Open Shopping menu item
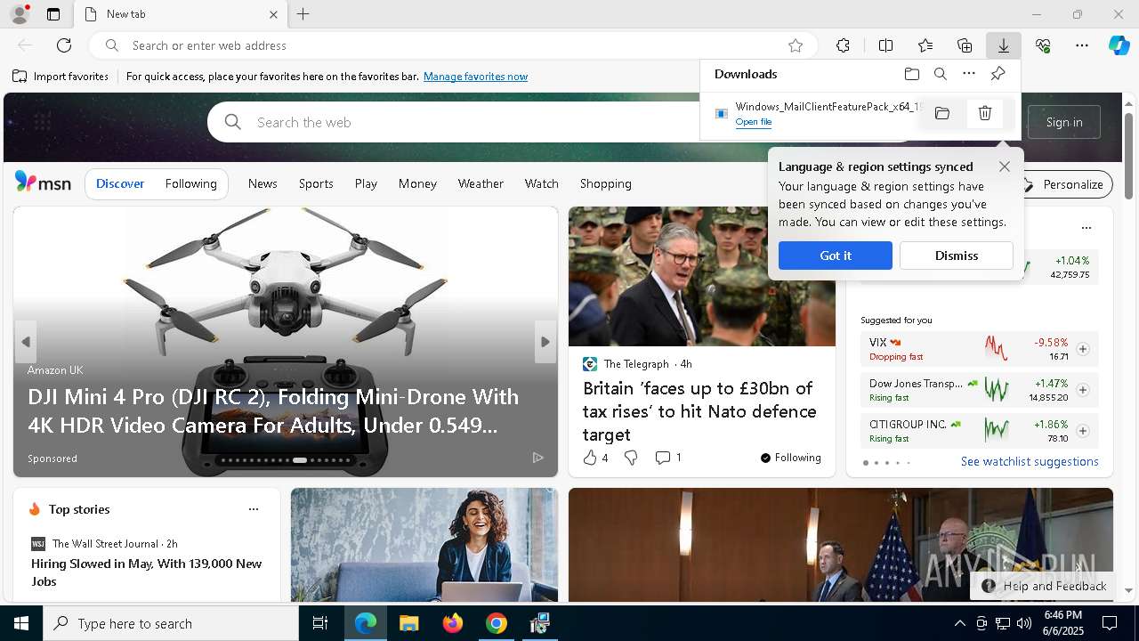Viewport: 1139px width, 641px height. [606, 183]
